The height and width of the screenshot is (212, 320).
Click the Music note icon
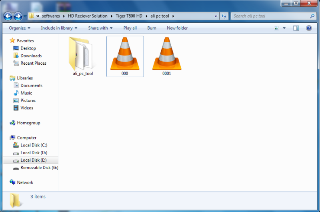(x=16, y=93)
